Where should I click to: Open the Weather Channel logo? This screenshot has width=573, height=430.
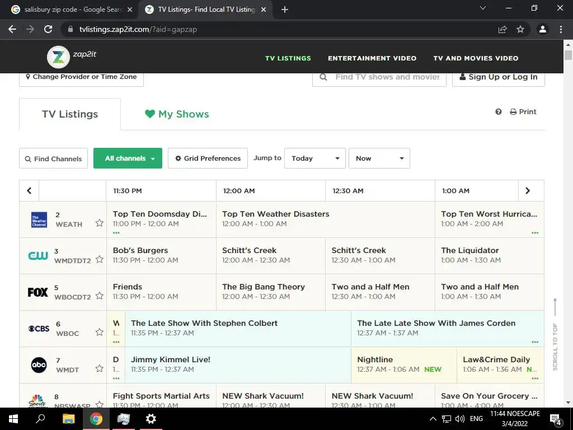click(x=39, y=219)
